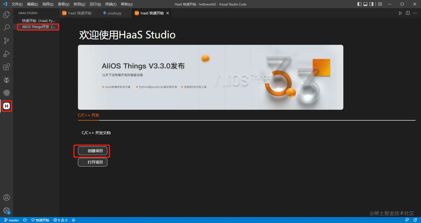Open the 终端(T) menu
This screenshot has width=421, height=223.
tap(111, 4)
